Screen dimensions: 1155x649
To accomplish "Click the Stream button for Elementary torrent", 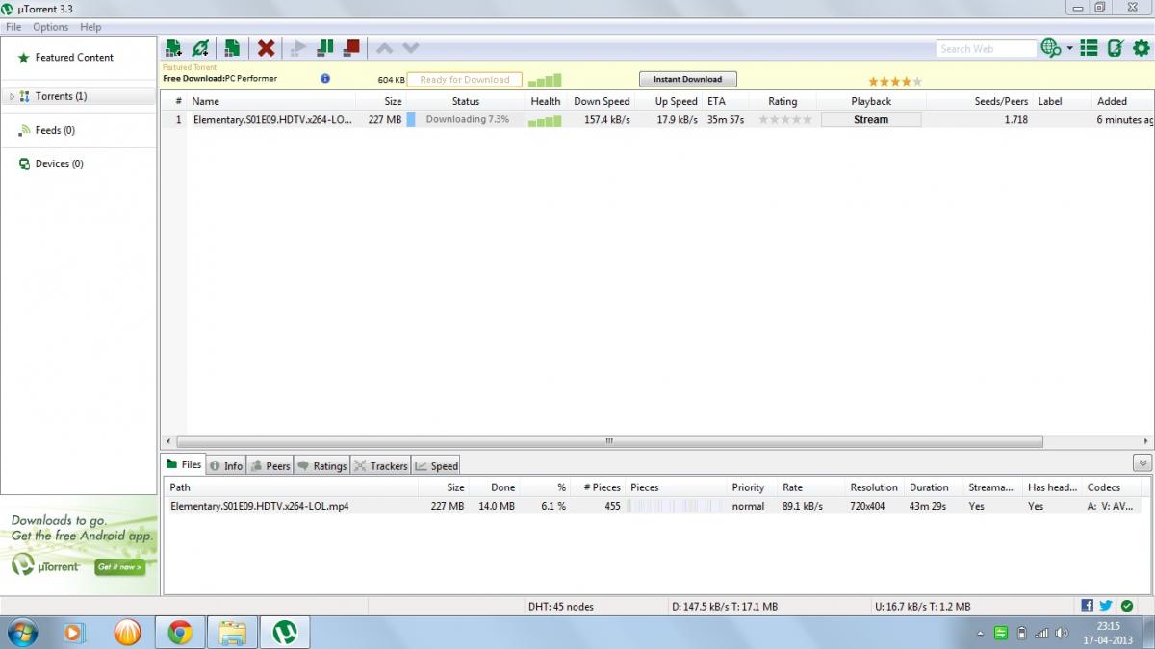I will tap(871, 120).
